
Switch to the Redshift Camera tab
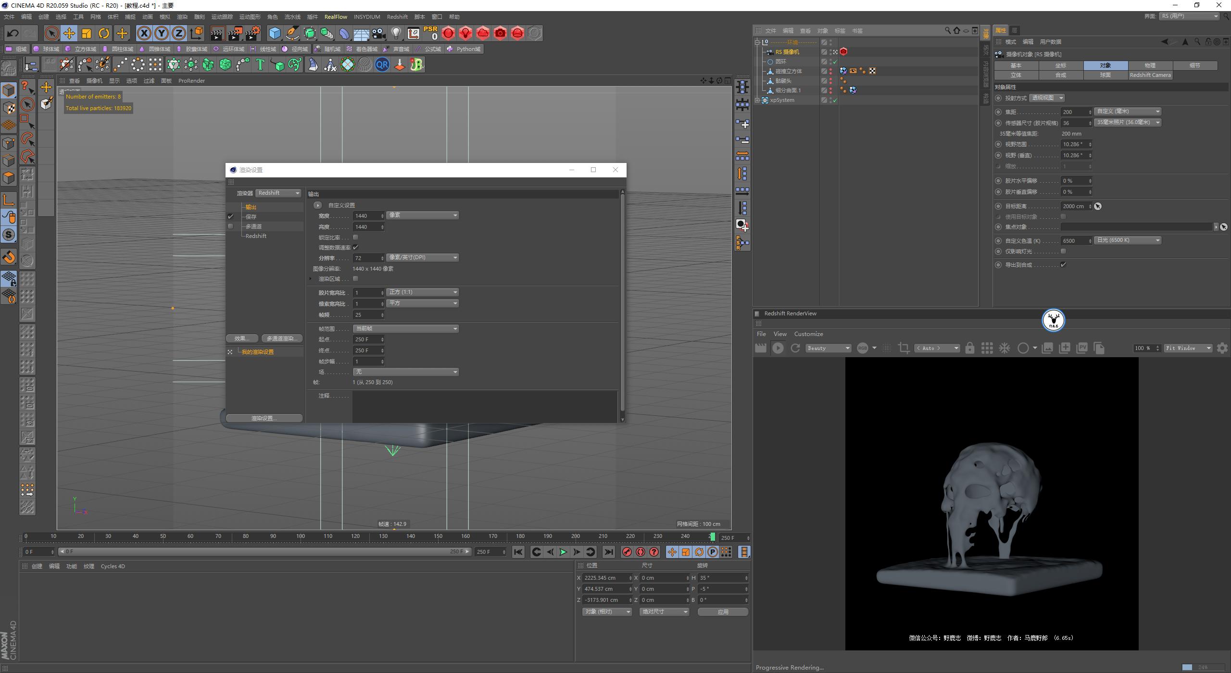click(1150, 75)
